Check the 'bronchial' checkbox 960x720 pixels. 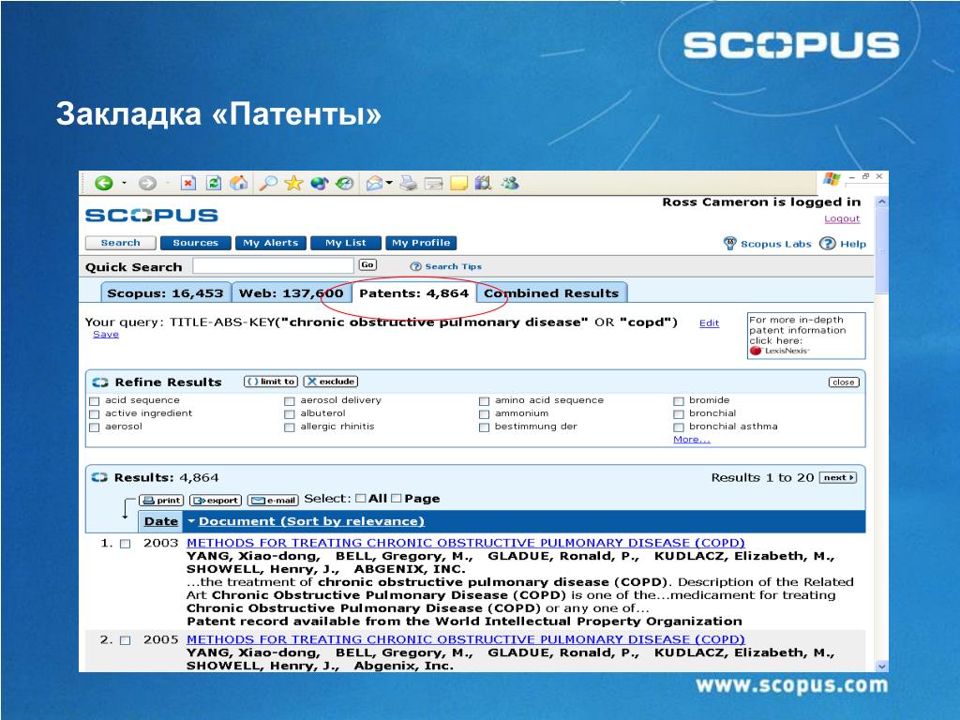coord(679,414)
